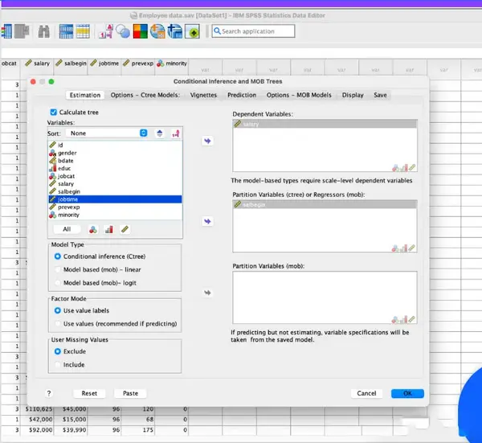This screenshot has width=482, height=443.
Task: Filter variables by scale ruler icon
Action: pyautogui.click(x=125, y=229)
